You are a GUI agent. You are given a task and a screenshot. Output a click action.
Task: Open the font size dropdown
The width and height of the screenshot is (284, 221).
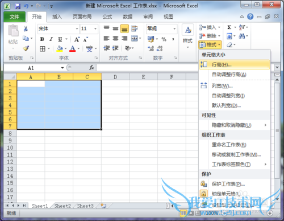95,29
